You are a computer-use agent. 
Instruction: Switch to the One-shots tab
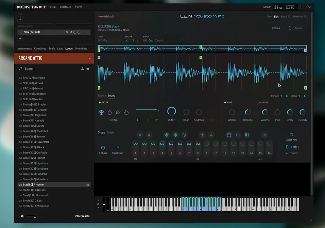pyautogui.click(x=81, y=49)
